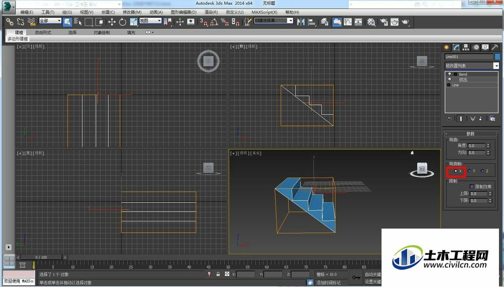The height and width of the screenshot is (287, 504).
Task: Open the Curve Editor icon
Action: 348,22
